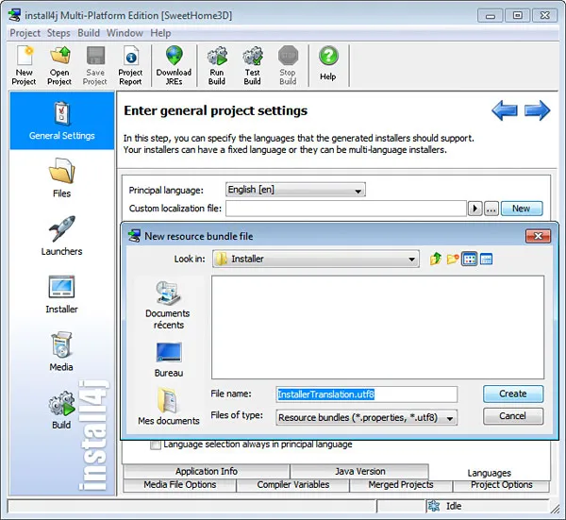The width and height of the screenshot is (566, 520).
Task: Click the New Project toolbar icon
Action: (24, 65)
